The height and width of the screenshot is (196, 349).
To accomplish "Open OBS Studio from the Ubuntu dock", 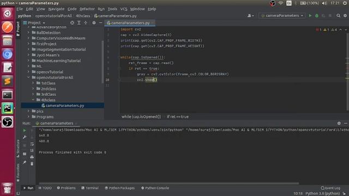I will point(7,122).
